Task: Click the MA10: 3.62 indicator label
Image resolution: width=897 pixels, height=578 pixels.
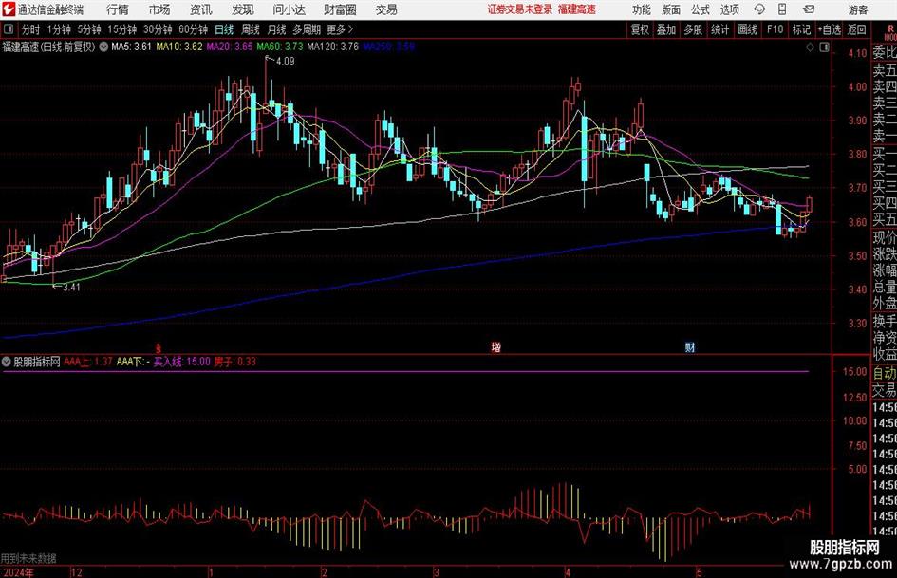Action: click(179, 47)
